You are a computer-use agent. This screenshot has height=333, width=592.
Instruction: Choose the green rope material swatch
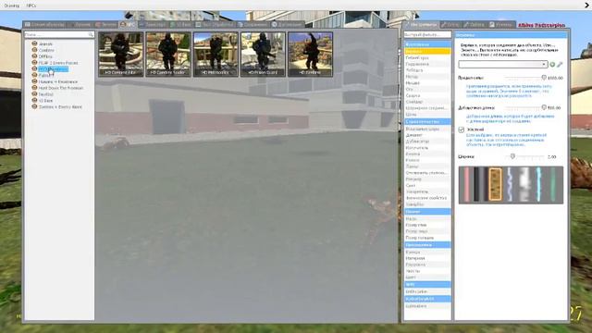[x=553, y=185]
